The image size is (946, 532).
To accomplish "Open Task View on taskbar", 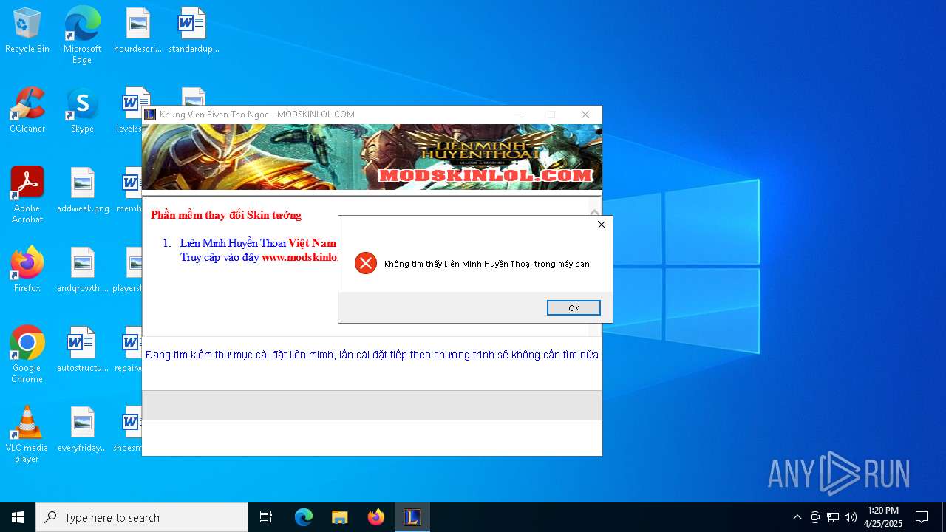I will pyautogui.click(x=266, y=517).
